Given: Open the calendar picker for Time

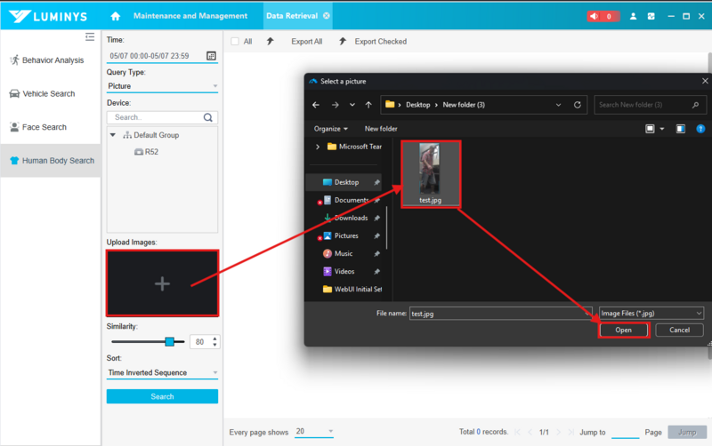Looking at the screenshot, I should coord(211,56).
